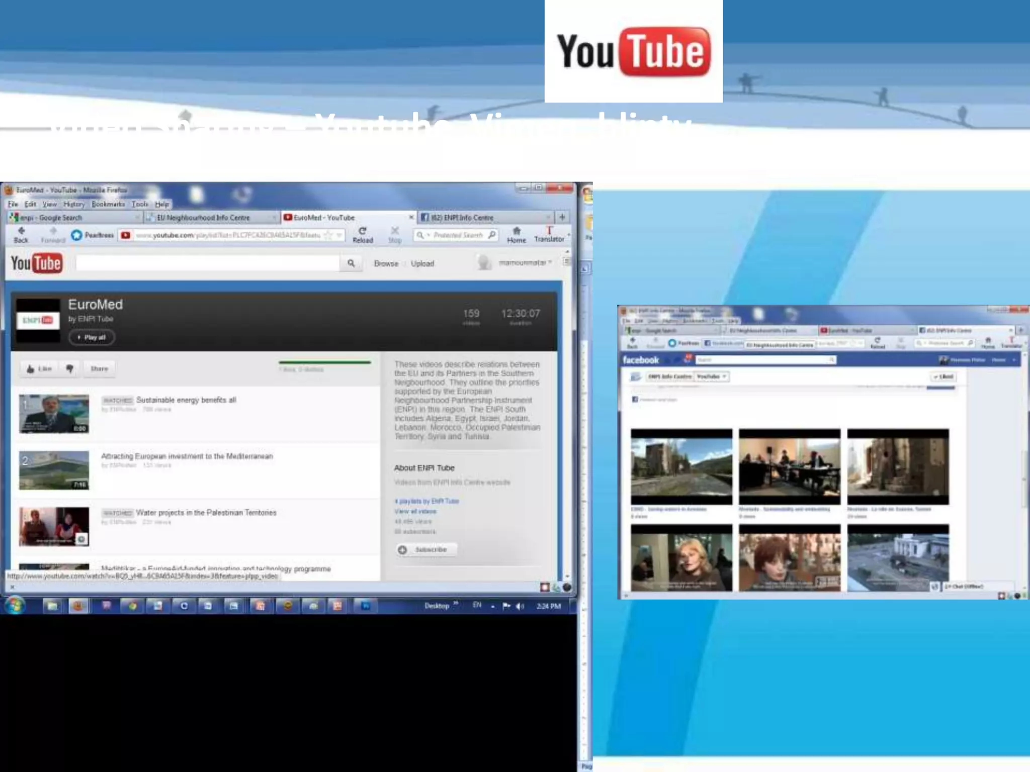Click the Liked button on Facebook page
This screenshot has width=1030, height=772.
[943, 376]
